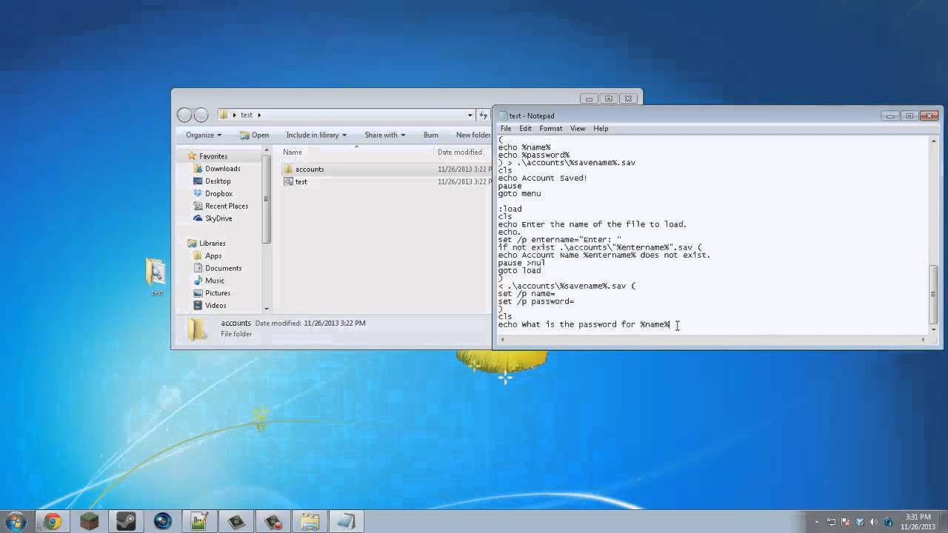This screenshot has height=533, width=948.
Task: Open Notepad Help menu
Action: click(x=601, y=128)
